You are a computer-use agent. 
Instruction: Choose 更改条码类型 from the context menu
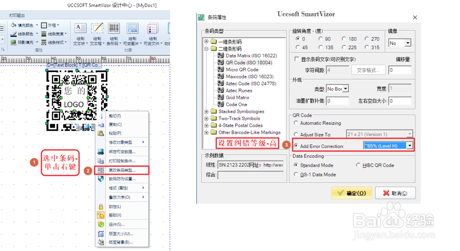(122, 170)
